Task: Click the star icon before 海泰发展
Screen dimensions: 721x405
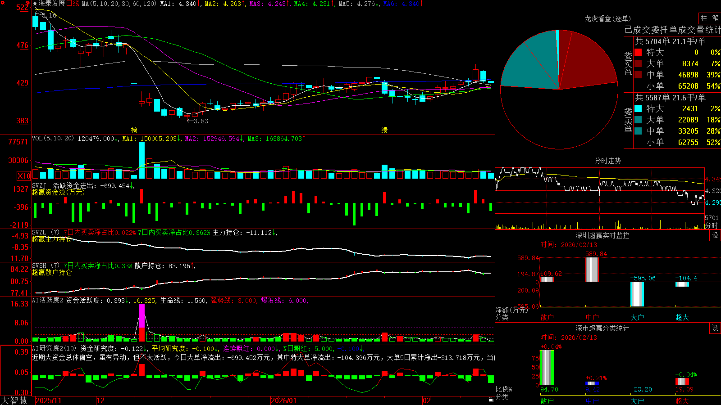Action: (35, 4)
